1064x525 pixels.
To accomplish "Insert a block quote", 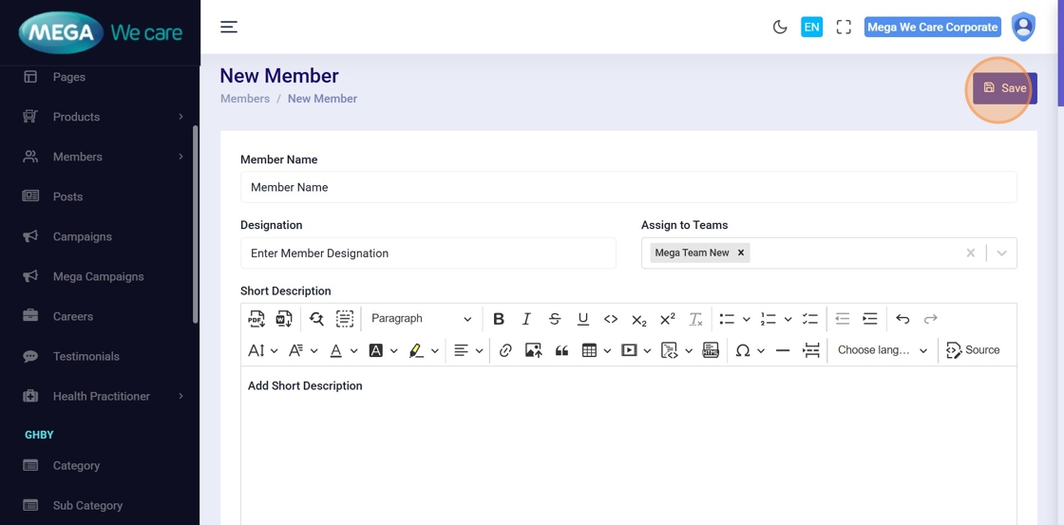I will [x=561, y=350].
